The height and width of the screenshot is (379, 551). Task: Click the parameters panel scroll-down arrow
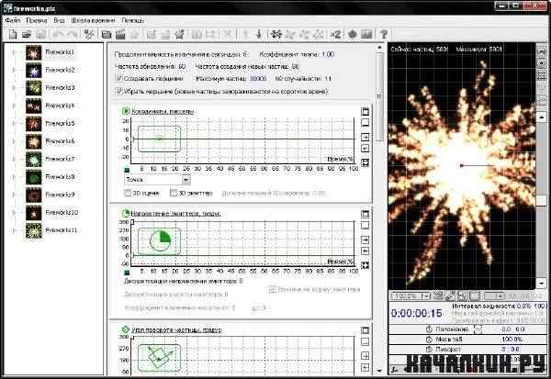click(379, 371)
